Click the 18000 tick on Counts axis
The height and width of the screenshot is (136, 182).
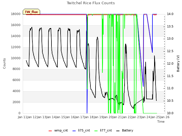coord(16,14)
